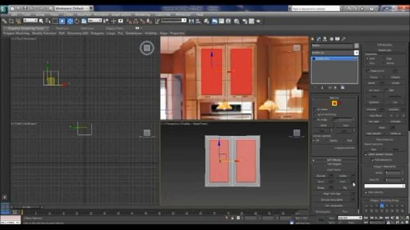The width and height of the screenshot is (410, 230).
Task: Select the Edge constraint radio button
Action: point(384,59)
